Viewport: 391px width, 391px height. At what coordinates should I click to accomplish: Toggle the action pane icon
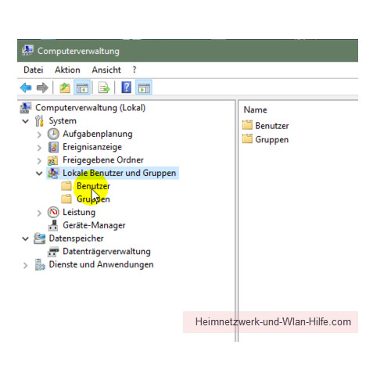144,88
